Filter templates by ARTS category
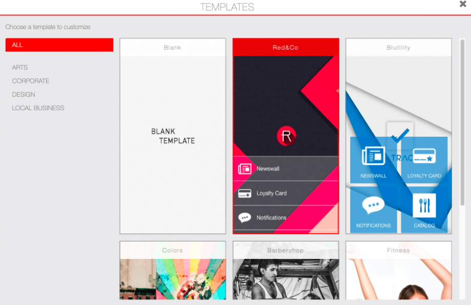This screenshot has width=471, height=305. point(20,68)
